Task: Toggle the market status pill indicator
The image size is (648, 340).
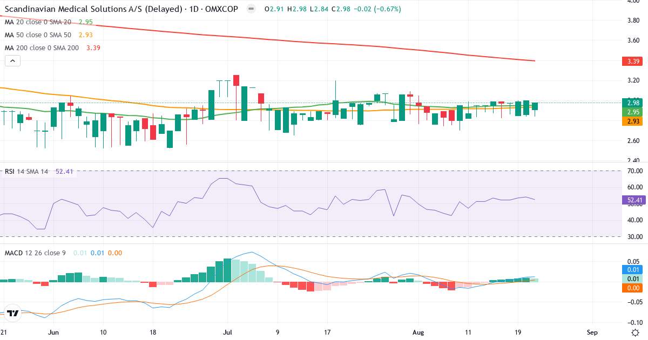Action: [x=251, y=9]
